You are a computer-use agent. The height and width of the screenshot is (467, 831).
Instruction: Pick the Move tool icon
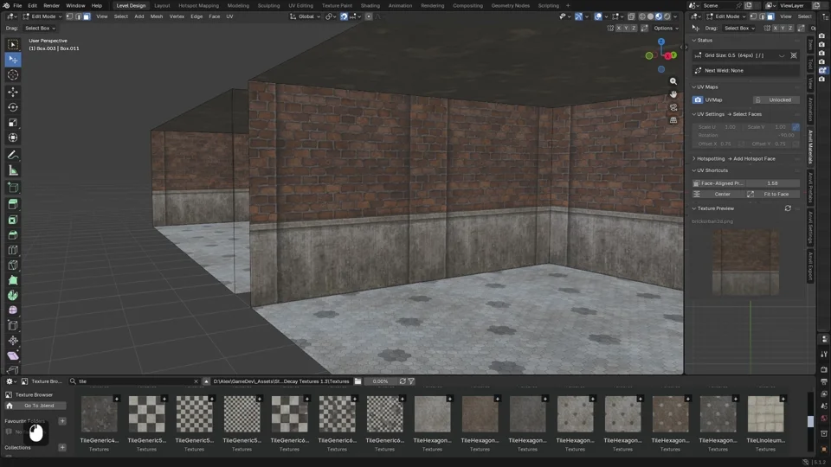pos(13,92)
